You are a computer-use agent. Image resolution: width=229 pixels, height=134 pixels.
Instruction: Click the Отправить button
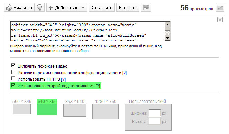(102, 8)
